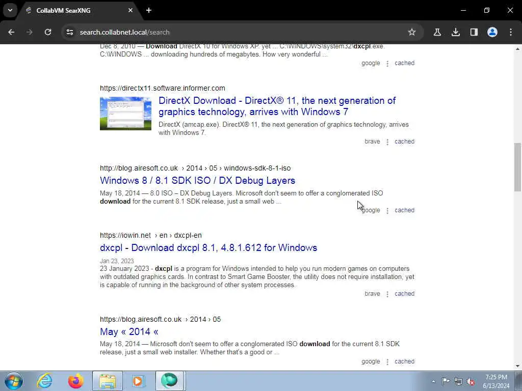The image size is (522, 391).
Task: Open the network tray icon
Action: 458,381
